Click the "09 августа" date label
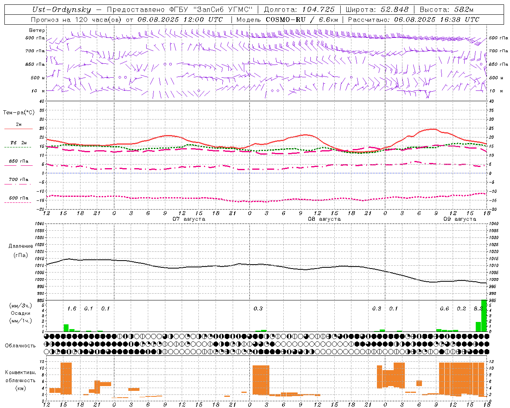Viewport: 510px width, 408px height. click(460, 219)
